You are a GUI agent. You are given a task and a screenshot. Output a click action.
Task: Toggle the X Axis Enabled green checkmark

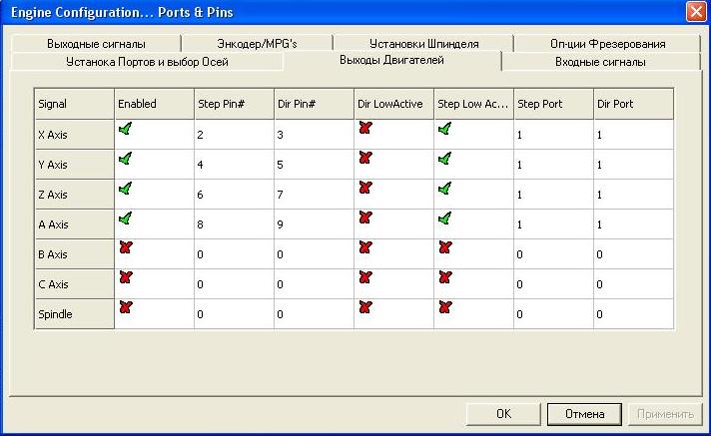point(125,129)
